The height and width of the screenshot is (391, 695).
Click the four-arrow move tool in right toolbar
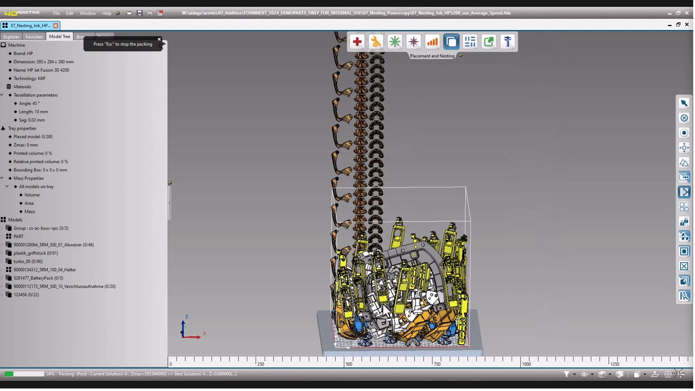[684, 148]
